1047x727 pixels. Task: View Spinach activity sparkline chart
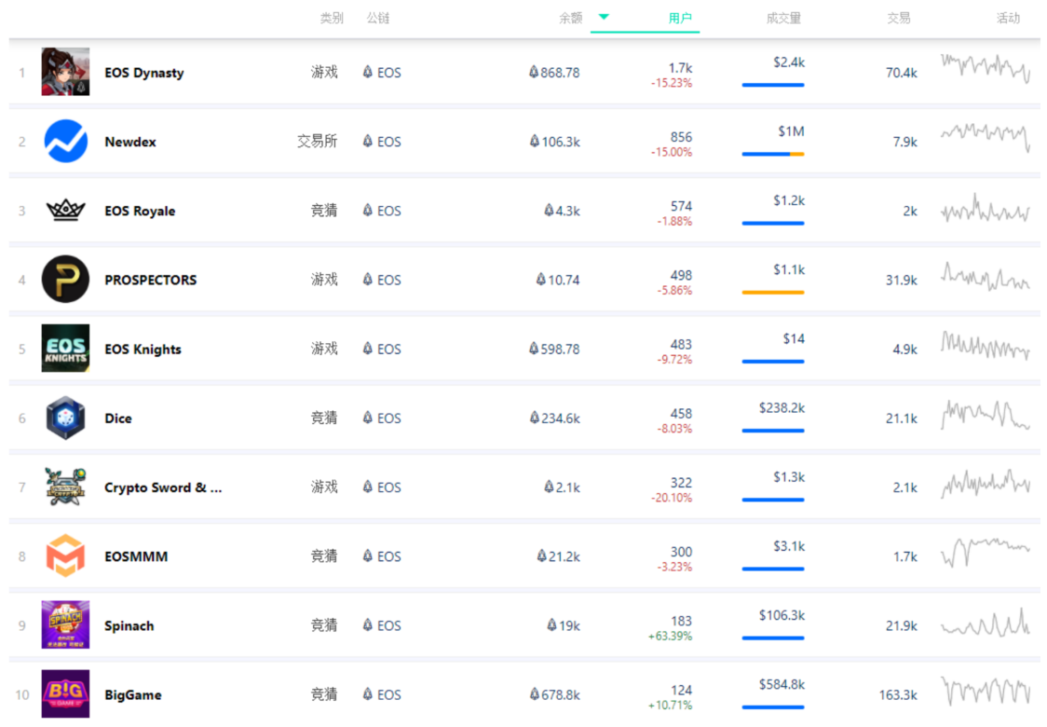click(986, 622)
